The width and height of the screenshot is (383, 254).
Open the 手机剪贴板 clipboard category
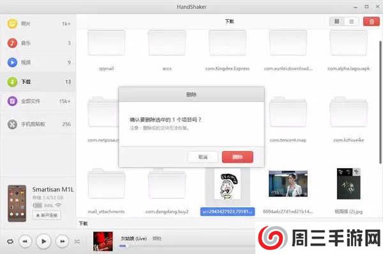[38, 124]
